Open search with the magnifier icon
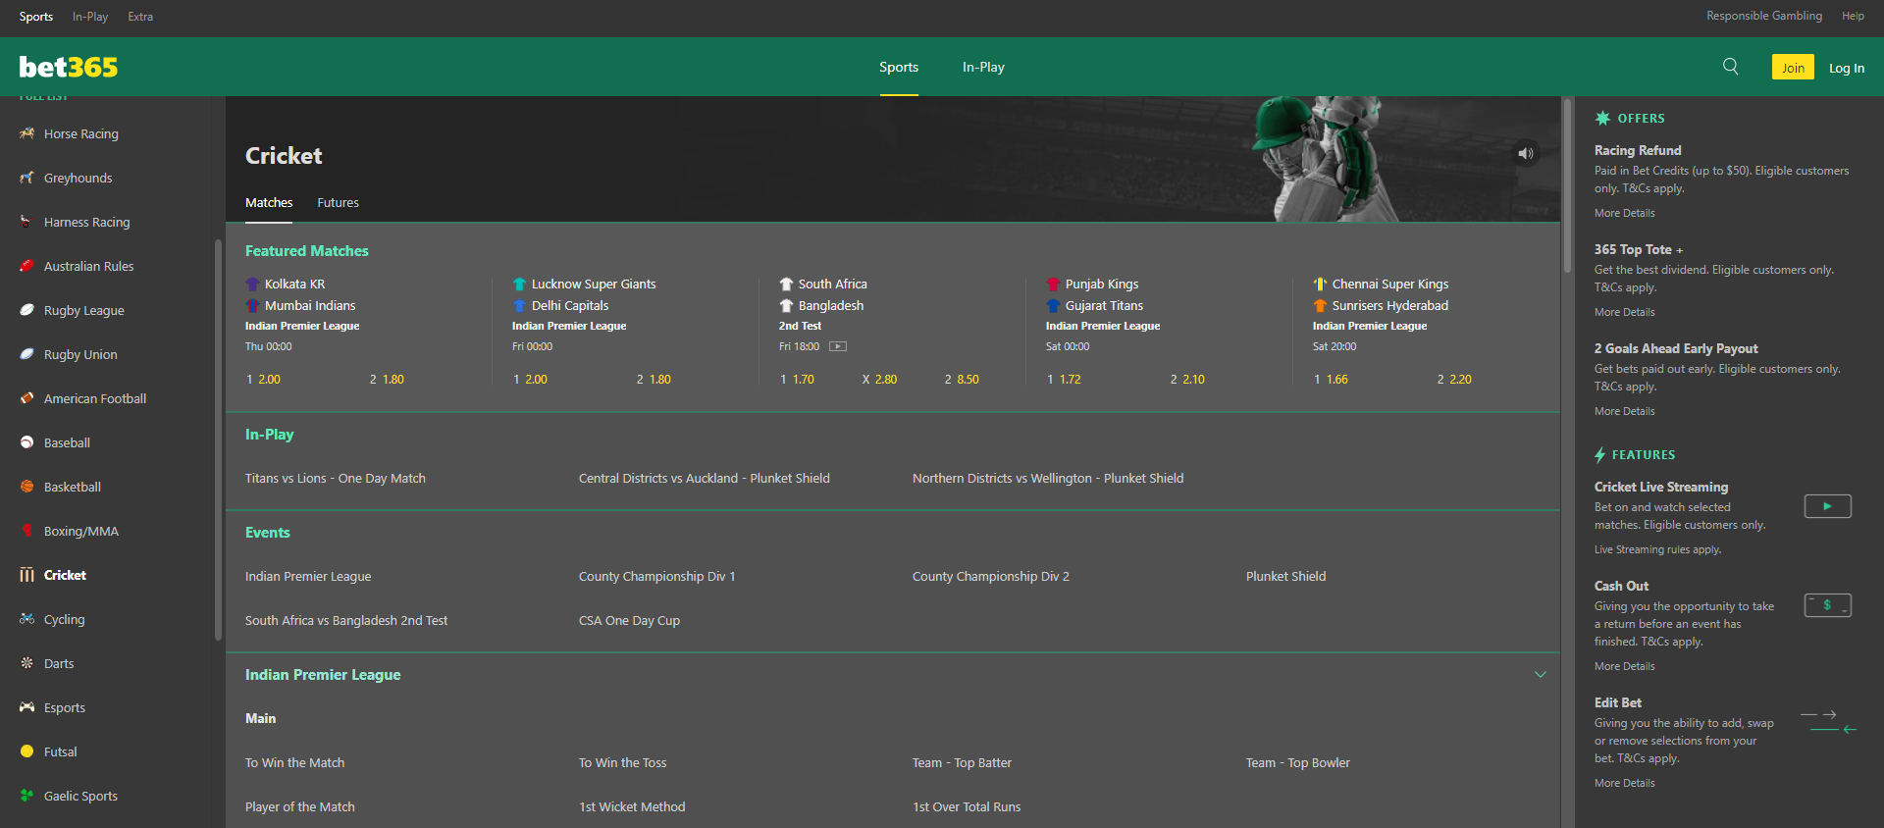 coord(1731,67)
